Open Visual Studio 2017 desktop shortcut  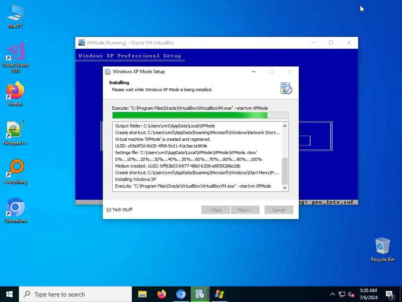pos(15,57)
